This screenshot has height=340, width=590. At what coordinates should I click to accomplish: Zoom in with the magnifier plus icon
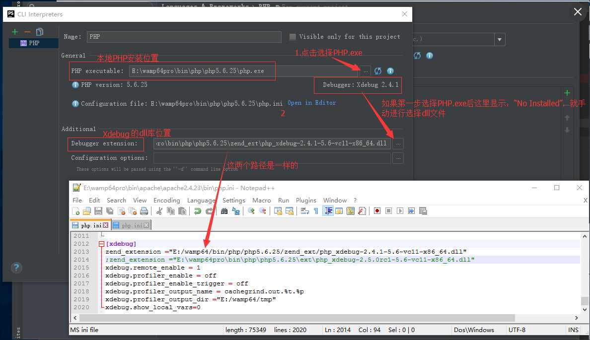[251, 211]
